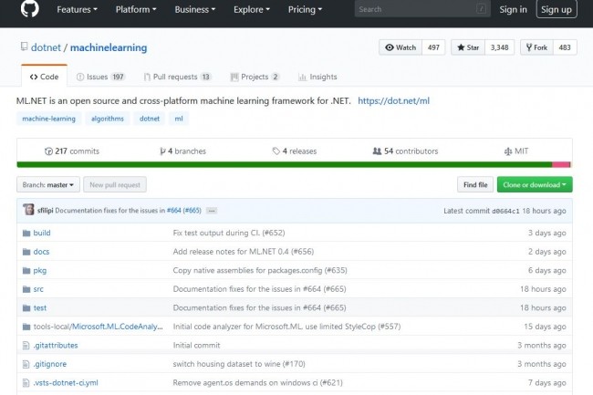The width and height of the screenshot is (593, 395).
Task: Open the dotnet owner link
Action: tap(46, 47)
